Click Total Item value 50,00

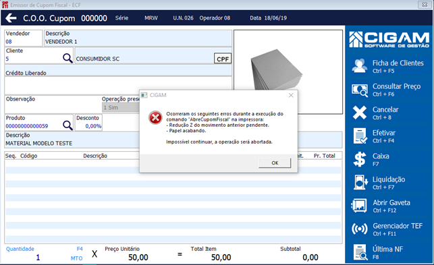click(221, 258)
